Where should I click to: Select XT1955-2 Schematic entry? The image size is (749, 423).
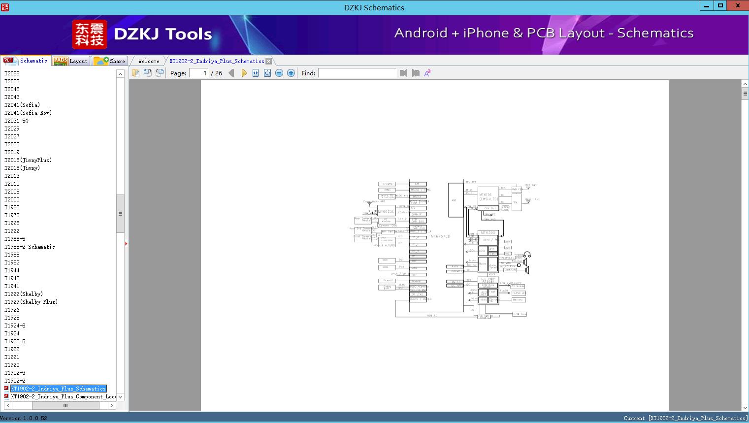tap(30, 247)
